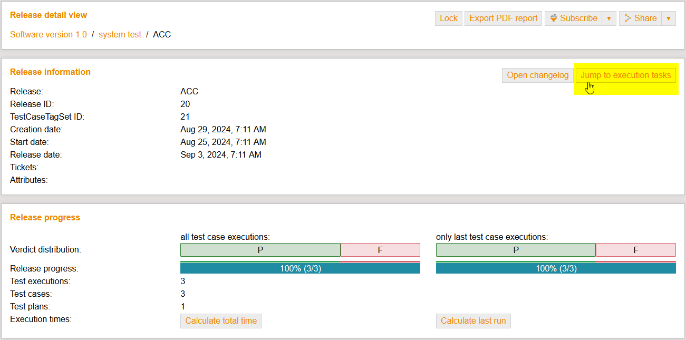Click the last-executions 100% (3/3) progress bar
Screen dimensions: 686x340
click(556, 268)
